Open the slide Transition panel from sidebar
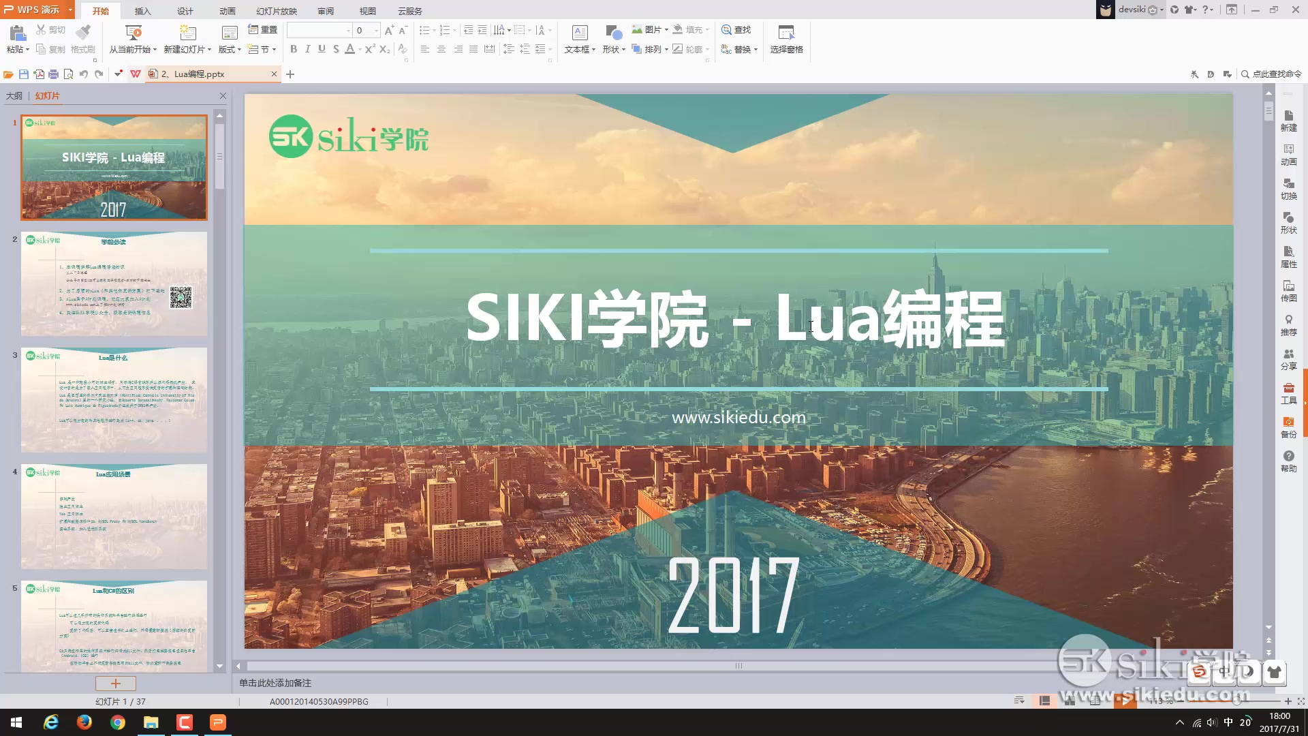This screenshot has height=736, width=1308. point(1288,189)
